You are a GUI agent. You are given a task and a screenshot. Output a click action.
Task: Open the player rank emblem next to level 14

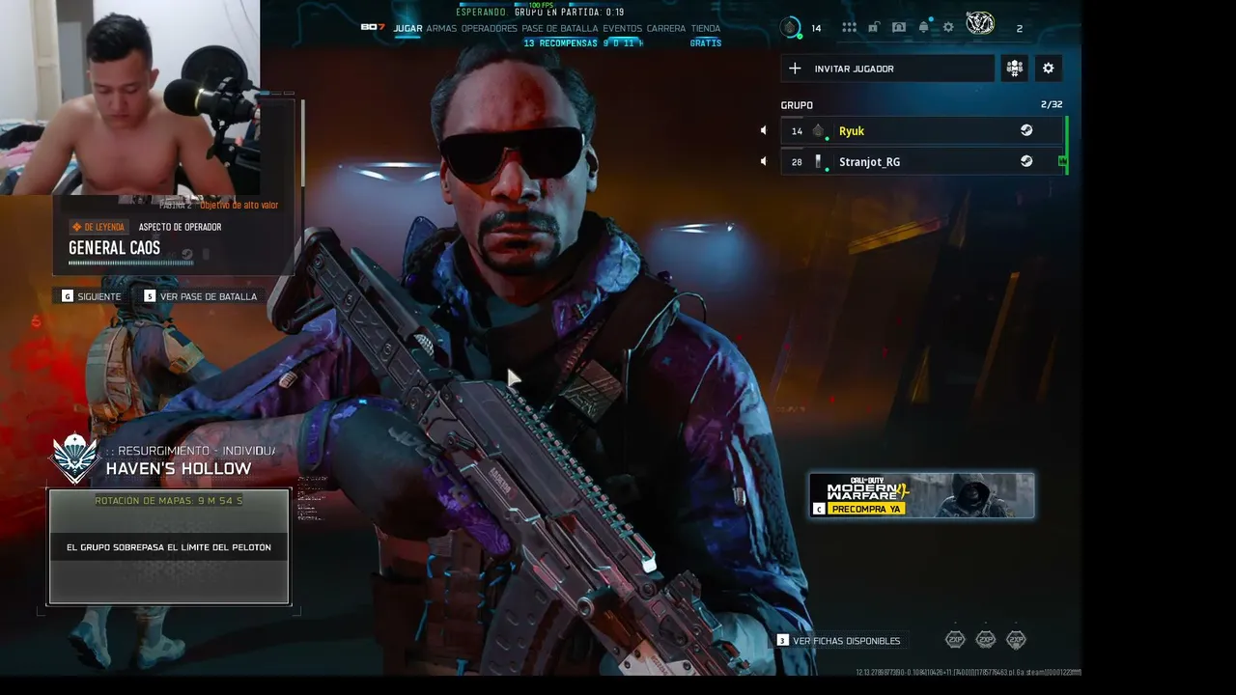(790, 28)
